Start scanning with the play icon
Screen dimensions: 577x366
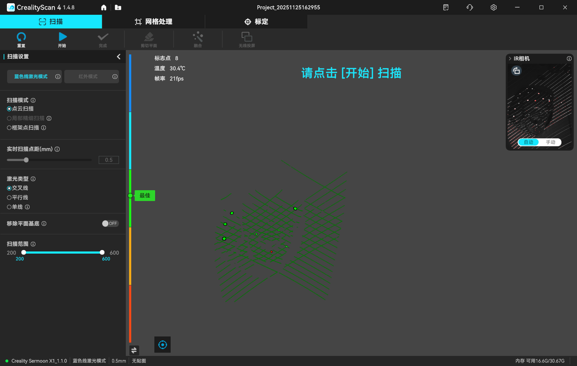tap(62, 37)
